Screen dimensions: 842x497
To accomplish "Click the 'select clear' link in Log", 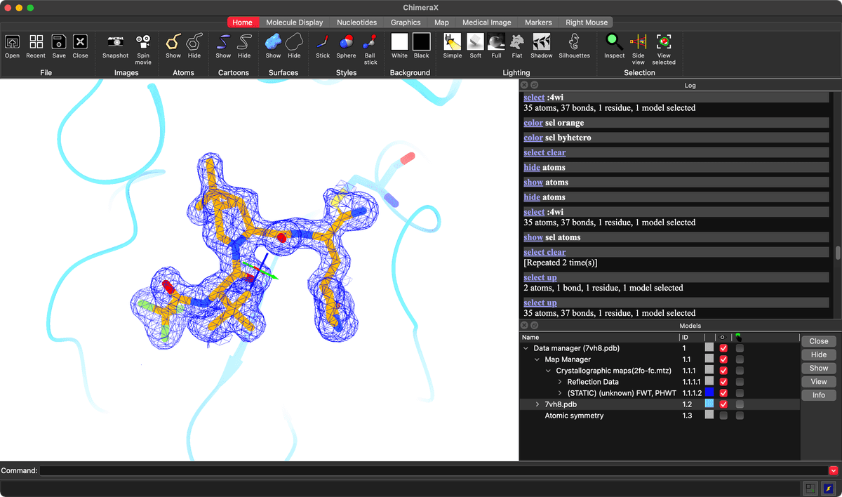I will pos(544,152).
